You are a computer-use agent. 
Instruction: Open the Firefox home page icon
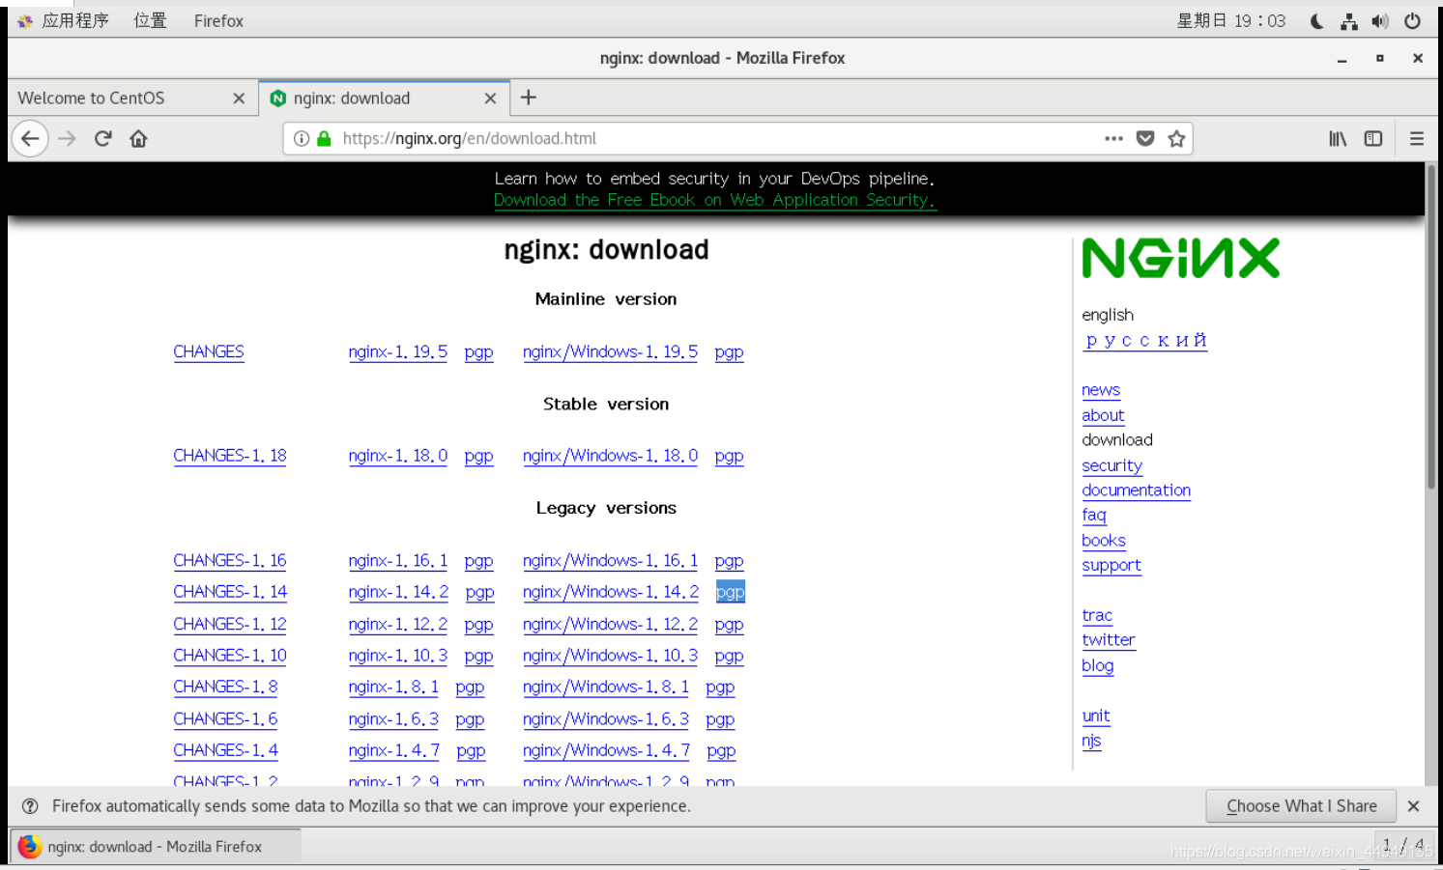coord(138,139)
